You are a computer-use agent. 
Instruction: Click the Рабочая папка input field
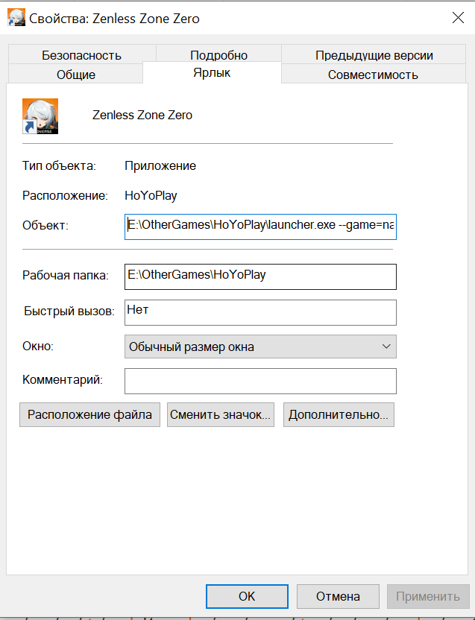click(x=260, y=276)
